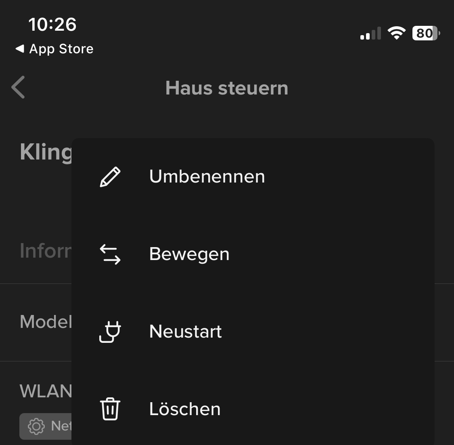
Task: Choose the Bewegen menu label
Action: 189,254
